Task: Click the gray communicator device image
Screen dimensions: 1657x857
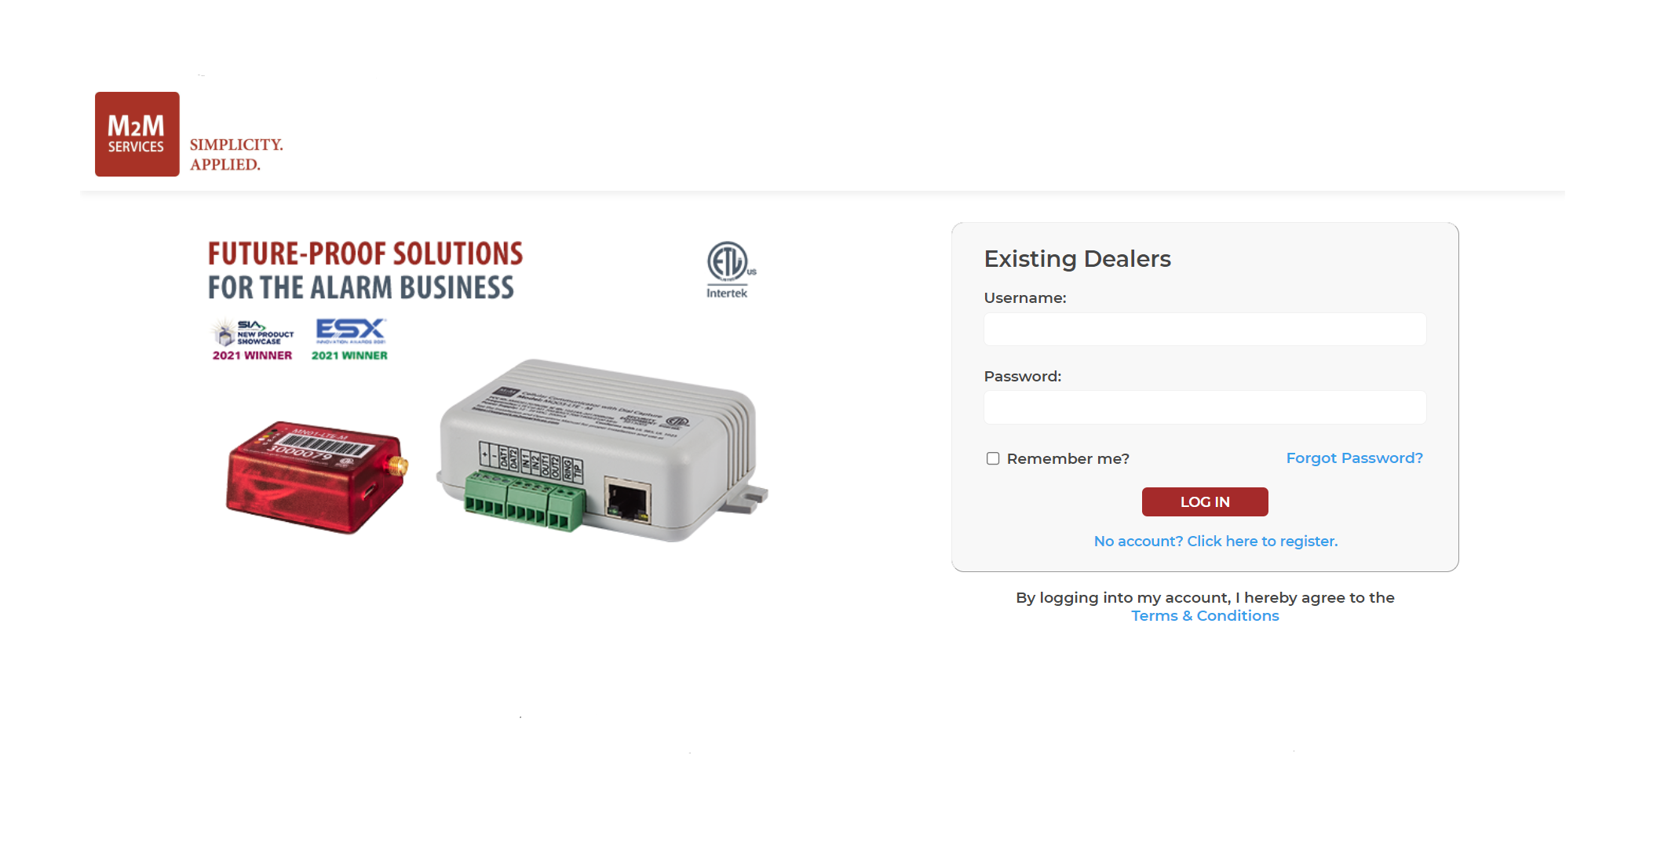Action: coord(603,450)
